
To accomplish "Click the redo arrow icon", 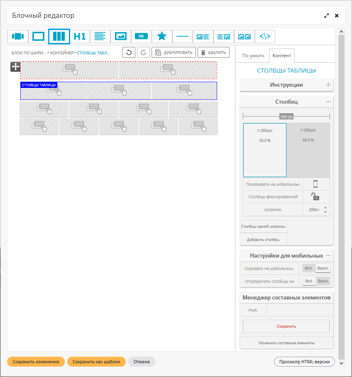I will (x=143, y=53).
